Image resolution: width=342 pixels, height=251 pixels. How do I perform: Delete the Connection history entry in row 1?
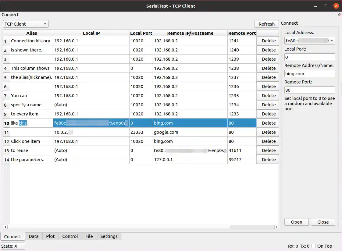coord(267,41)
